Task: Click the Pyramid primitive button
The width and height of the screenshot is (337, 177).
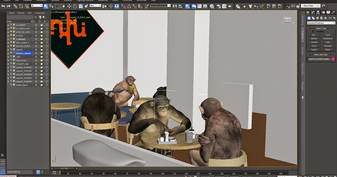Action: coord(328,46)
